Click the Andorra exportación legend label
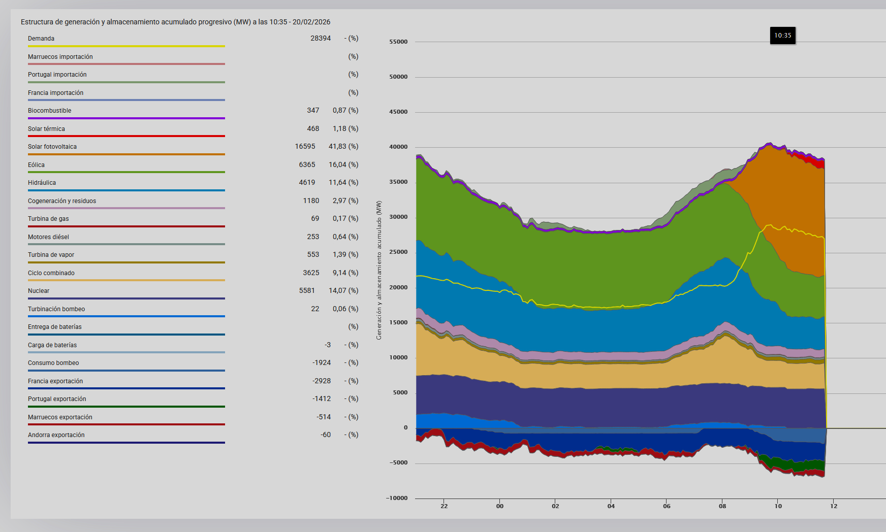Image resolution: width=886 pixels, height=532 pixels. point(56,435)
